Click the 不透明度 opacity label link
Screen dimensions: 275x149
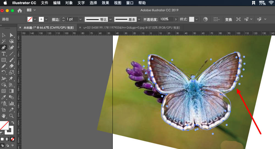tap(150, 20)
